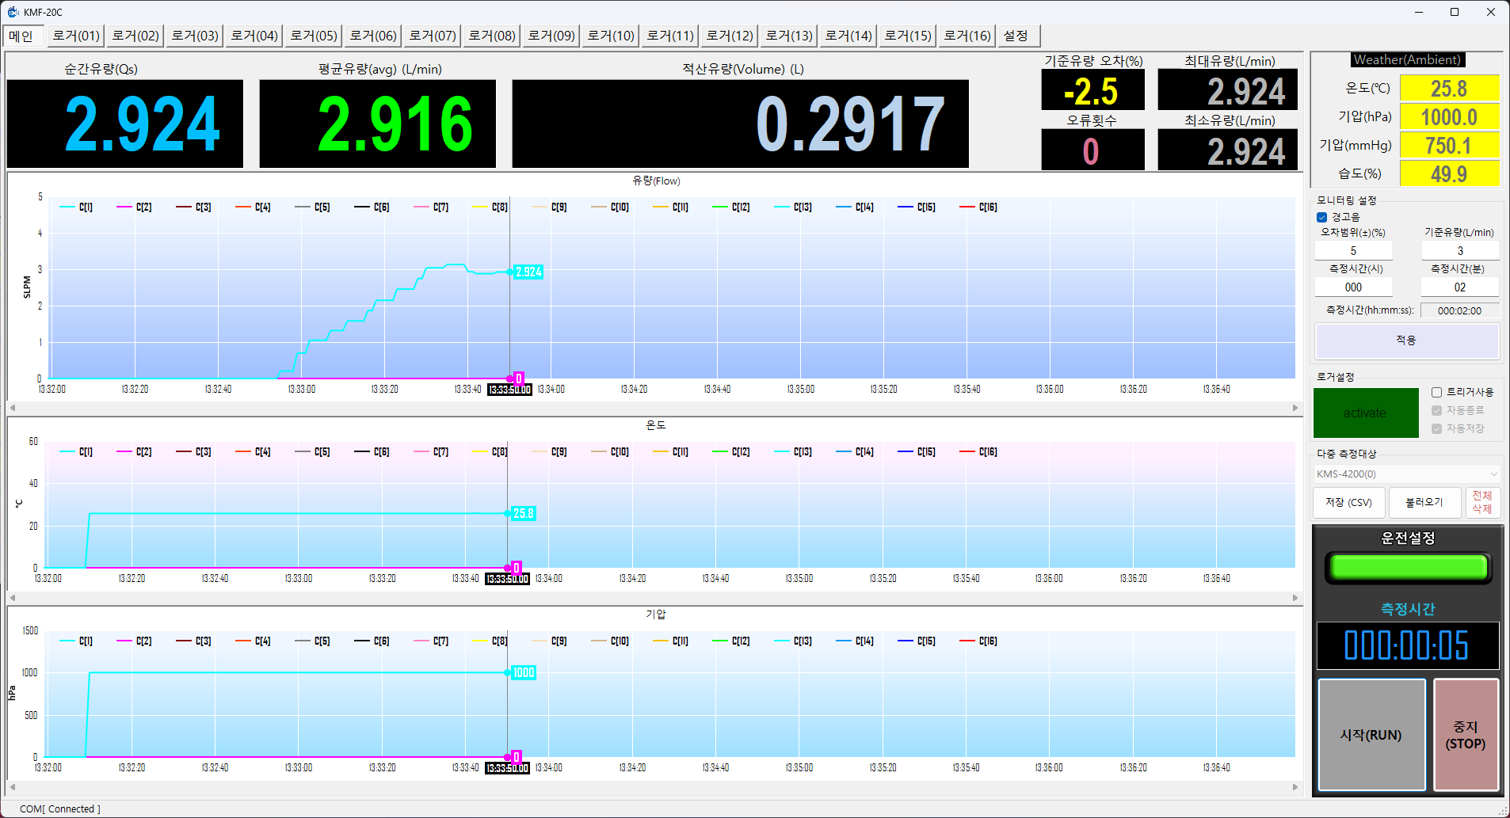Click the 기준유량 오차 -2.5 display
1510x818 pixels.
1092,91
